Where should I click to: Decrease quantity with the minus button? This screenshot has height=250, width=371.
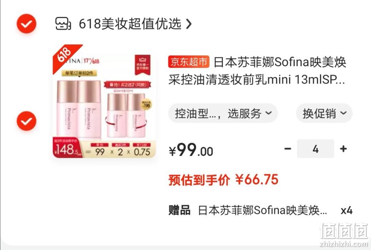pyautogui.click(x=288, y=149)
